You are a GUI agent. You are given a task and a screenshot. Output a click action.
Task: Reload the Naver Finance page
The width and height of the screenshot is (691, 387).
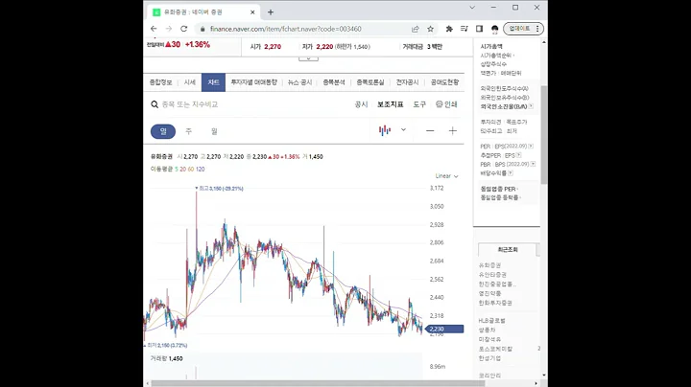183,29
